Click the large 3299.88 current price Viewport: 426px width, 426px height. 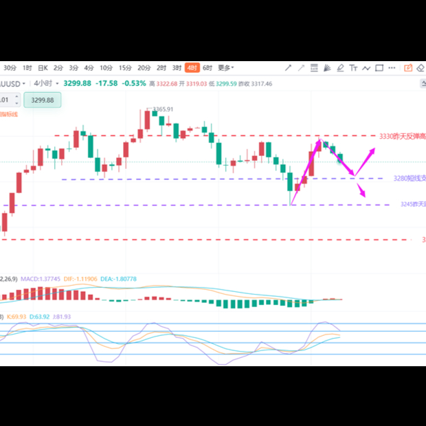pos(77,83)
